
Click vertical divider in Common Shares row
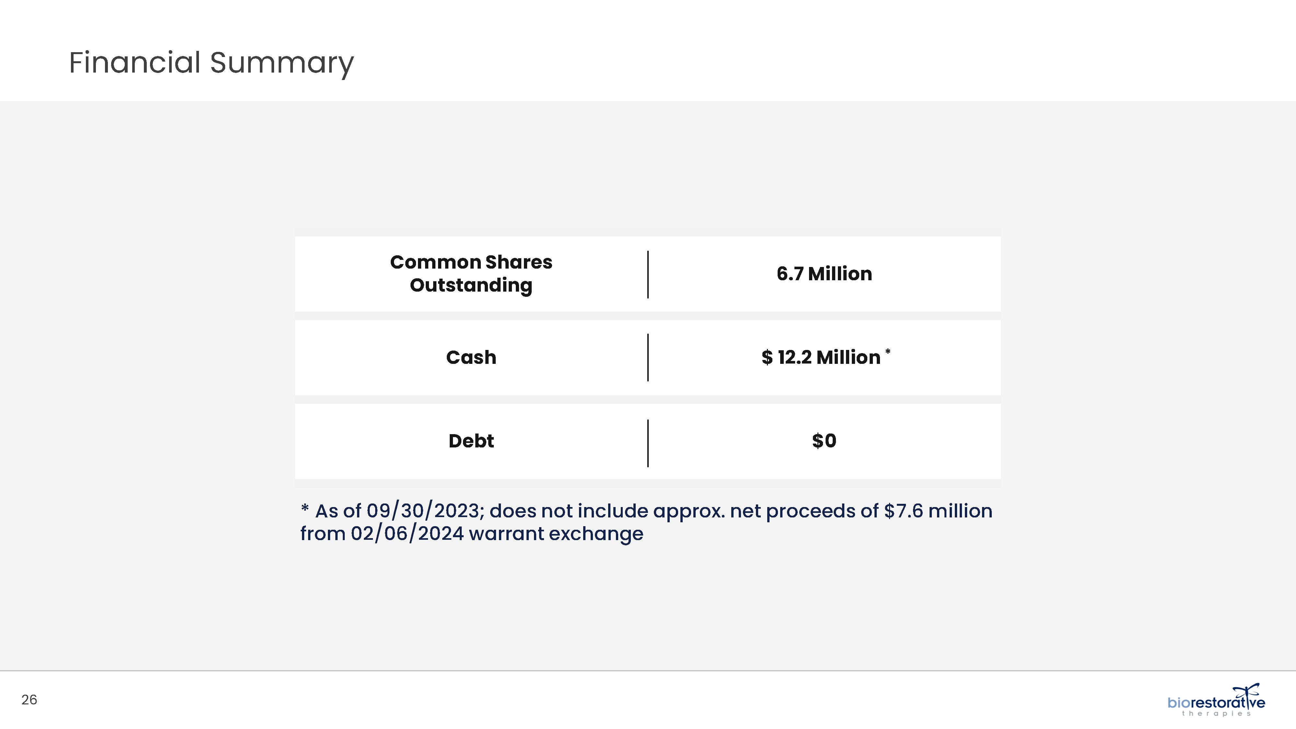pyautogui.click(x=648, y=275)
